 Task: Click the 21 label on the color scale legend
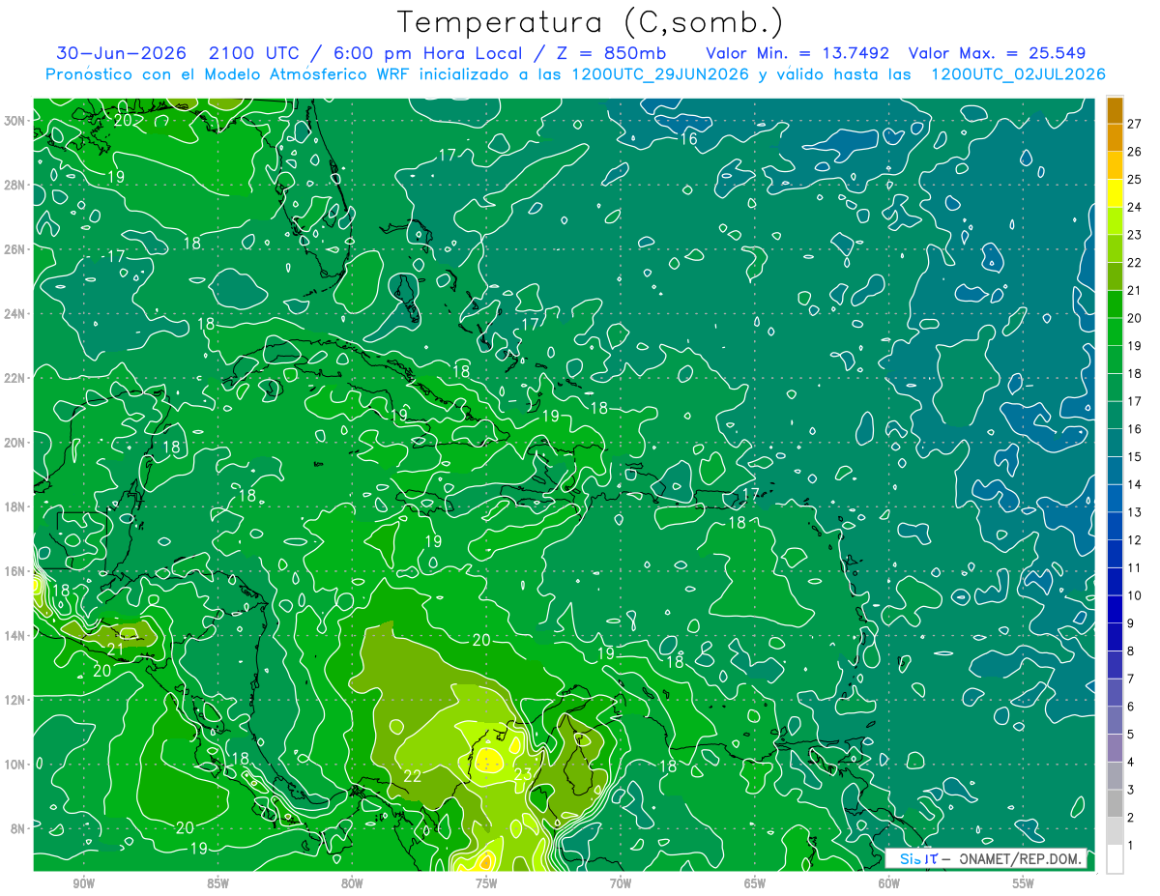[x=1135, y=290]
